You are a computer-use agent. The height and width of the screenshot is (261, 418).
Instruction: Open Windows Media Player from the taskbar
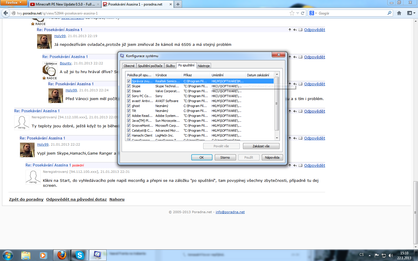pyautogui.click(x=43, y=255)
